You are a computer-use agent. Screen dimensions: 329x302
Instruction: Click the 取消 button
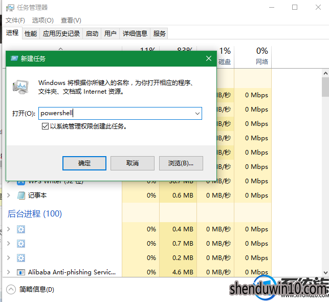(133, 163)
